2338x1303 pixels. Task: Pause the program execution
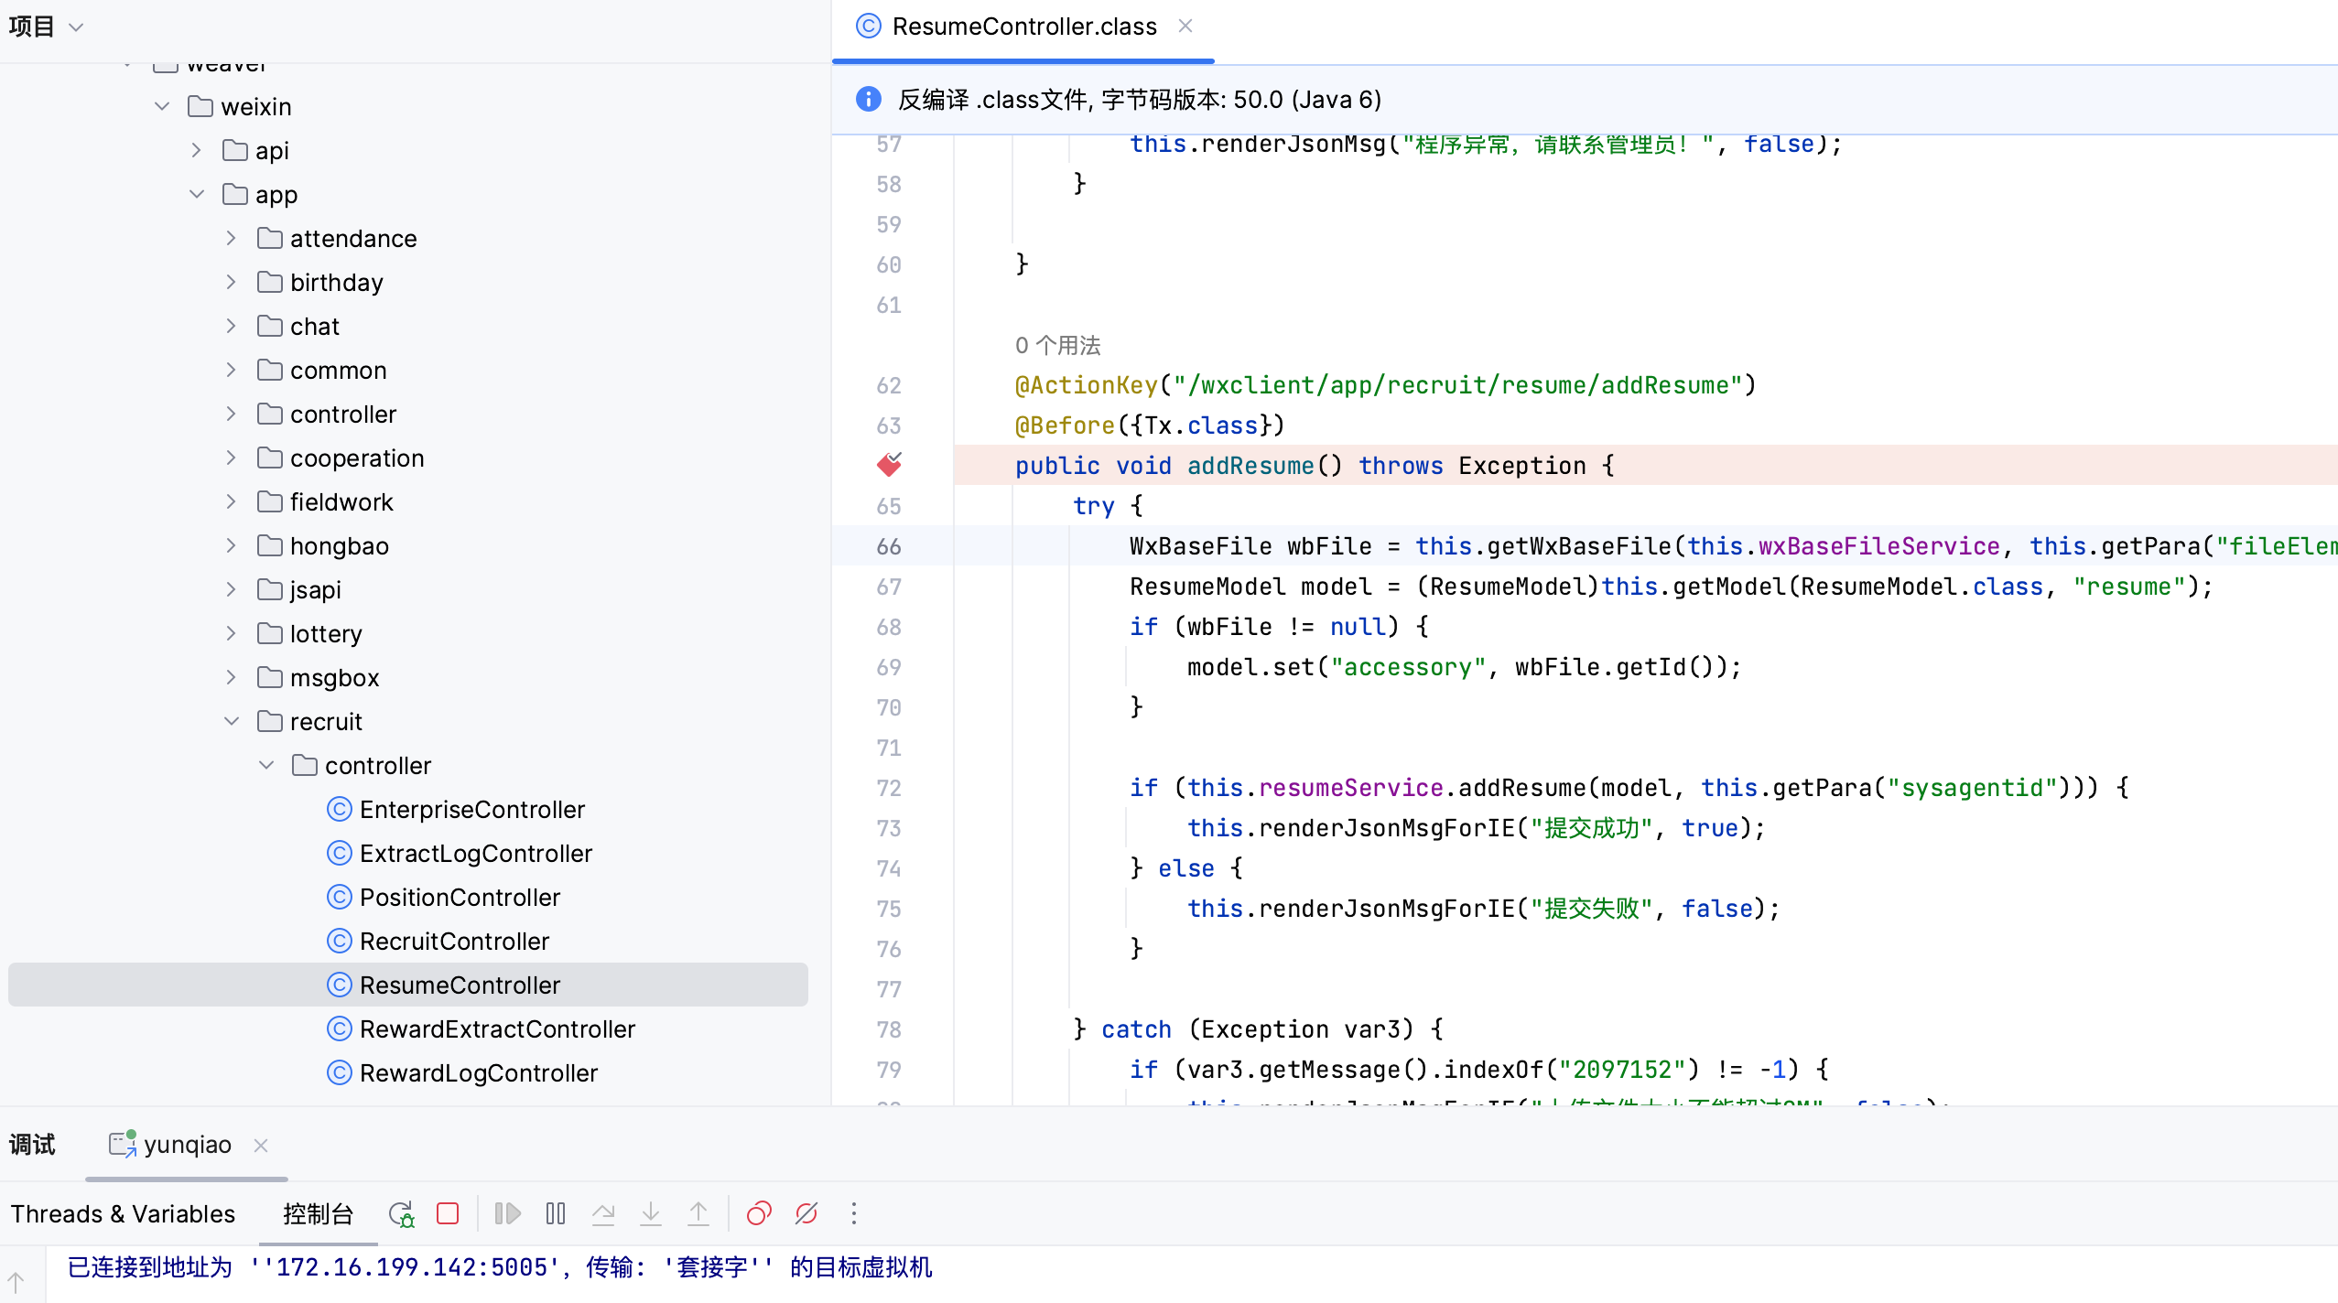click(555, 1213)
